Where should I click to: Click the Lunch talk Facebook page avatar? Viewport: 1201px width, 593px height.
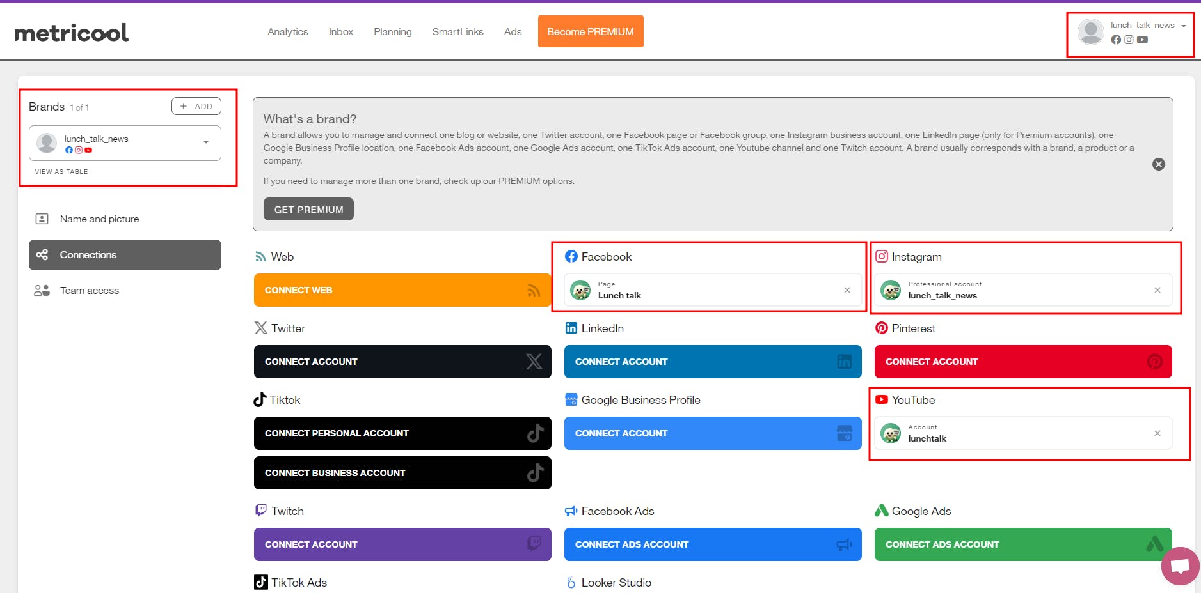click(x=580, y=290)
